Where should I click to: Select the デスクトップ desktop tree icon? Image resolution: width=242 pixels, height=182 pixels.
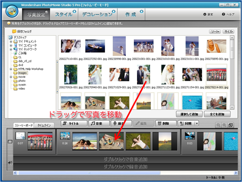coord(11,38)
